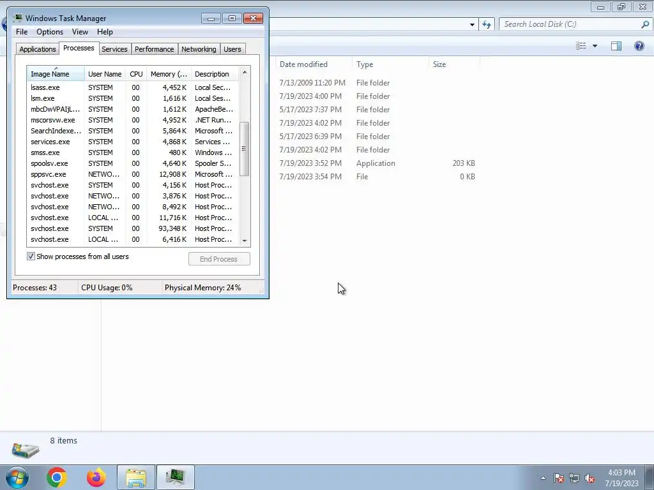Click the Explorer change view icon
The width and height of the screenshot is (654, 490).
pyautogui.click(x=581, y=46)
